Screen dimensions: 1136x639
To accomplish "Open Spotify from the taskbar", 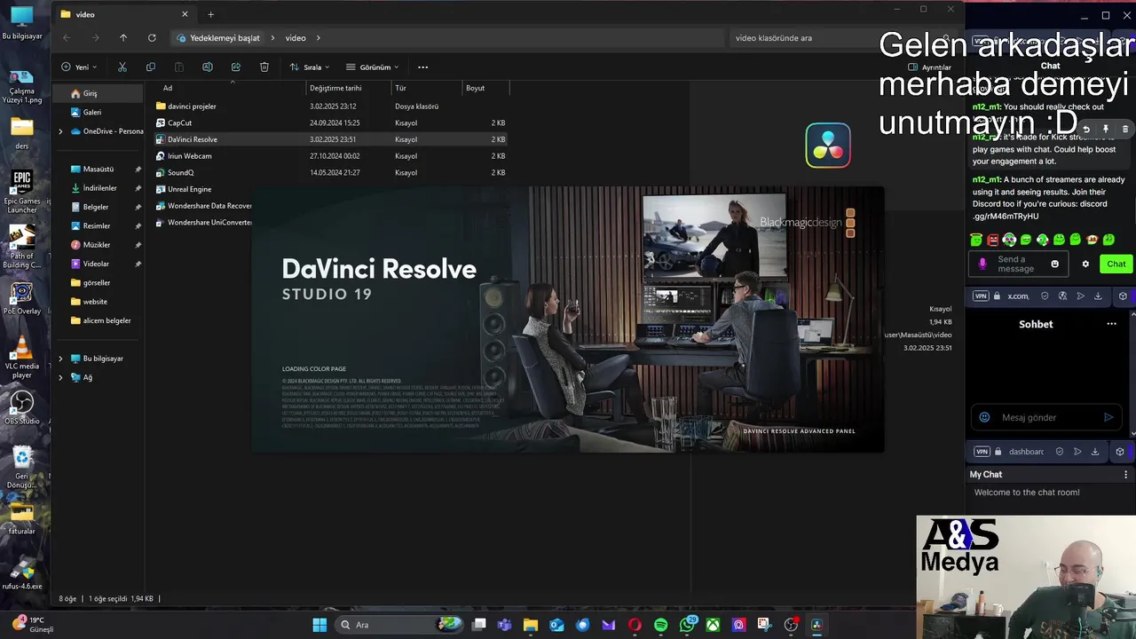I will pyautogui.click(x=660, y=625).
